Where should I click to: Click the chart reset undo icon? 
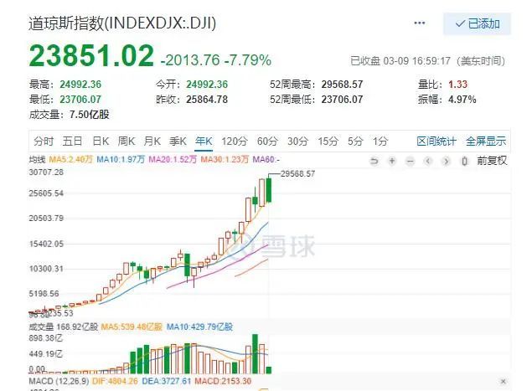coord(374,161)
